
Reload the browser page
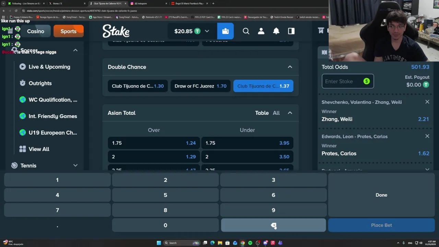(16, 11)
